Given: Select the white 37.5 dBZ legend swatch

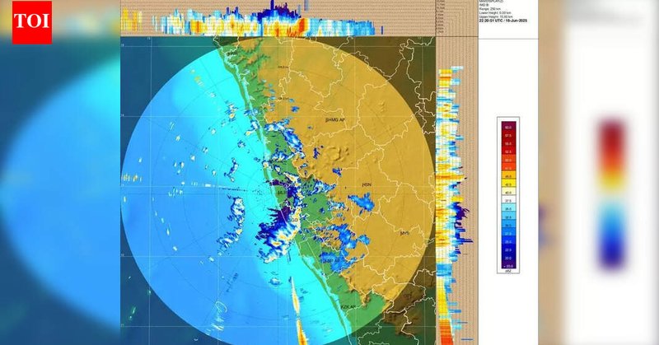Looking at the screenshot, I should (x=508, y=200).
